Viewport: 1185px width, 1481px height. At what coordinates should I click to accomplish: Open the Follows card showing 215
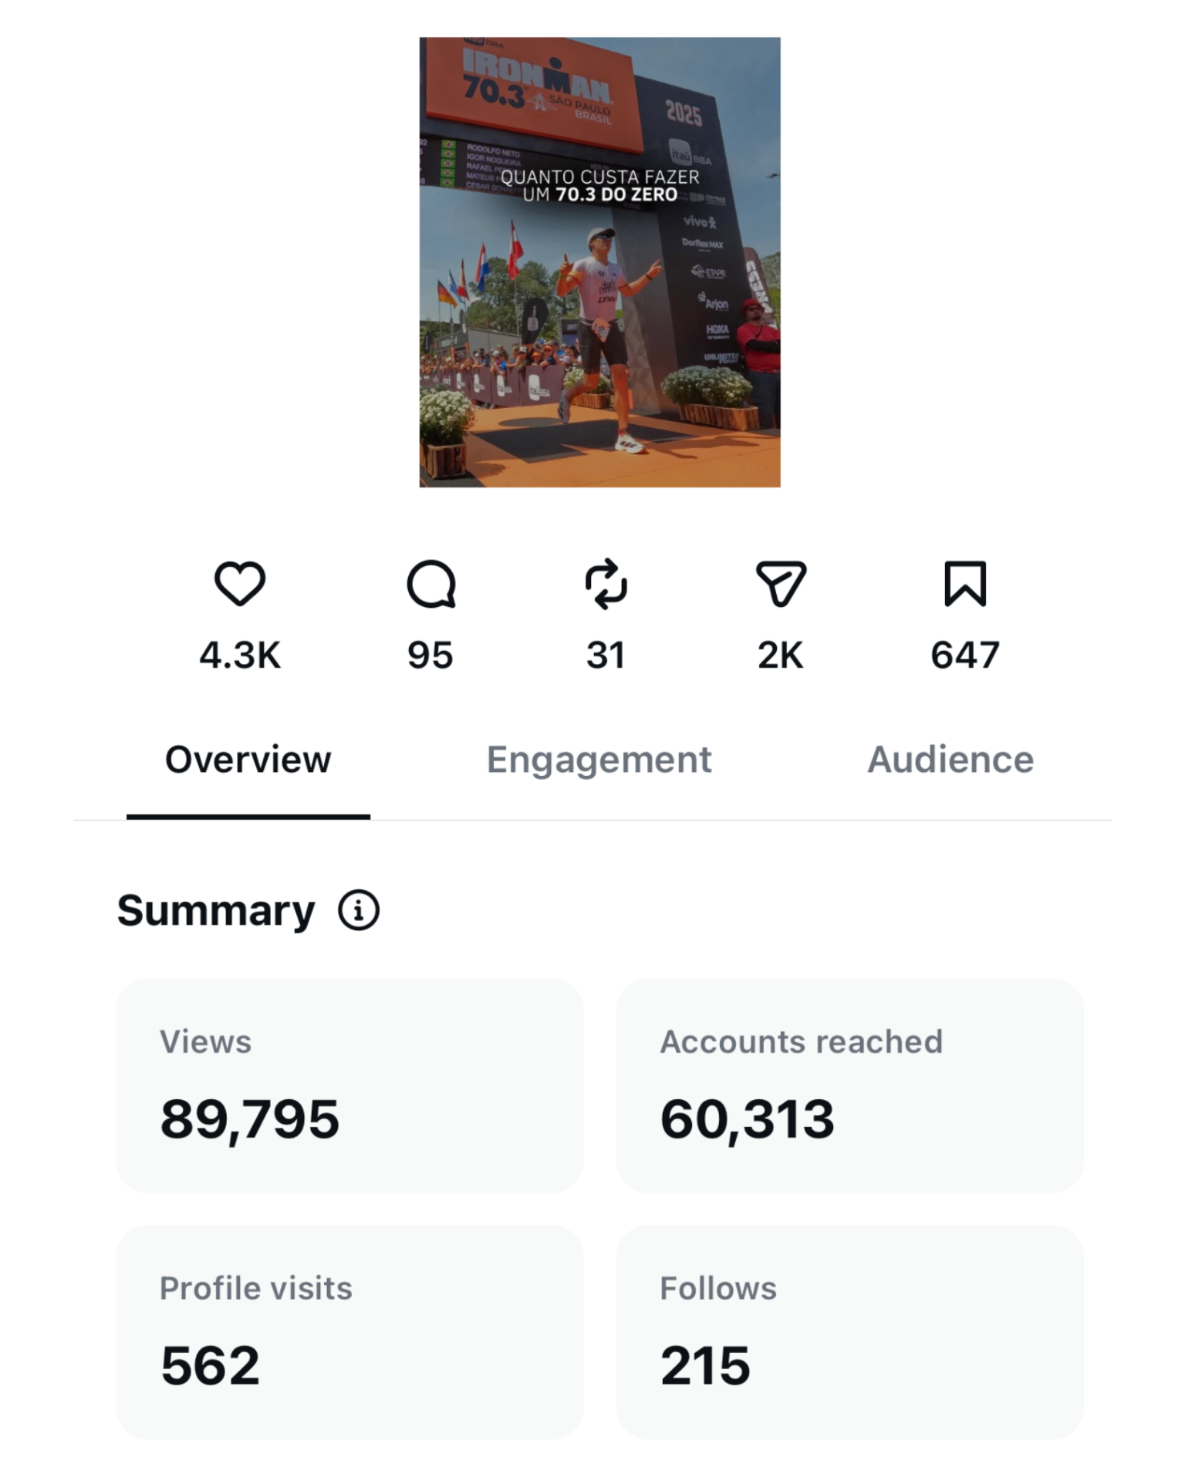coord(850,1332)
